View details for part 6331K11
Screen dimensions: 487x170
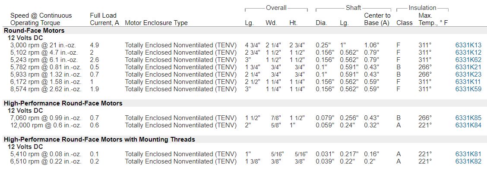click(468, 82)
